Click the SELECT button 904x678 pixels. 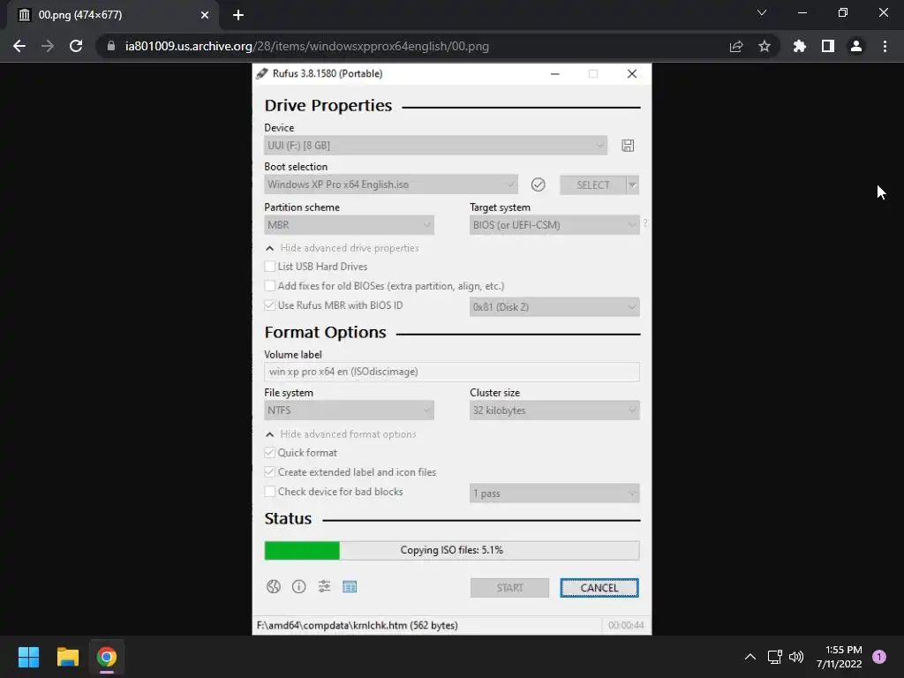pyautogui.click(x=592, y=185)
